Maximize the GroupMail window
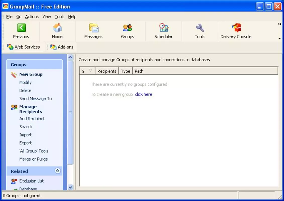The image size is (284, 201). (x=269, y=7)
